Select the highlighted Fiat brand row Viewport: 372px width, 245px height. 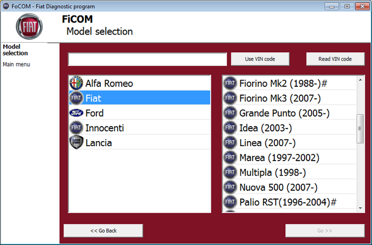(139, 98)
